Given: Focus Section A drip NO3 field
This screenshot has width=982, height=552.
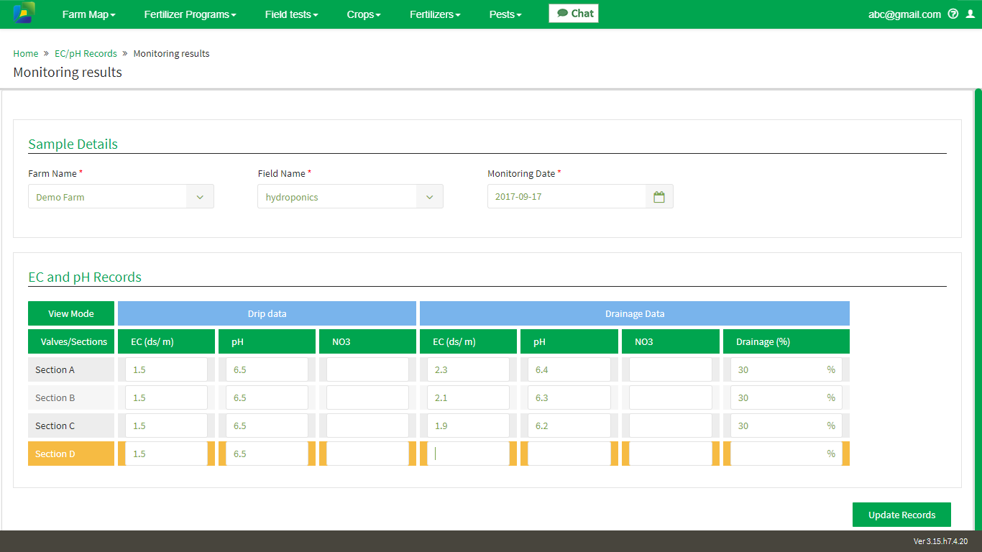Looking at the screenshot, I should click(x=367, y=369).
